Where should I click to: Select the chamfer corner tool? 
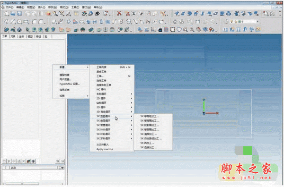click(x=41, y=22)
